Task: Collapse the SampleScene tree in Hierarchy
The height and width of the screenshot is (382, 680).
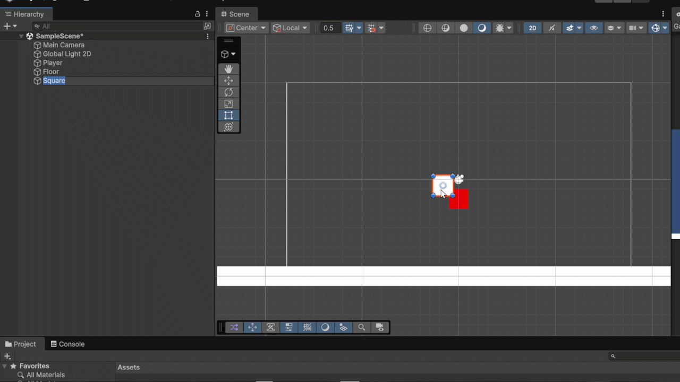Action: coord(21,36)
